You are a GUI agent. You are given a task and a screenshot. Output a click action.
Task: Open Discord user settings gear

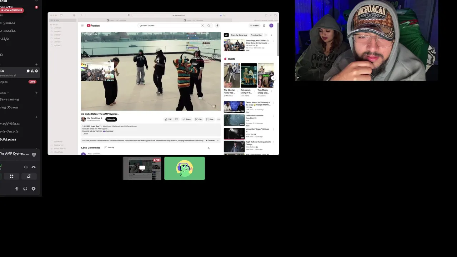click(34, 188)
